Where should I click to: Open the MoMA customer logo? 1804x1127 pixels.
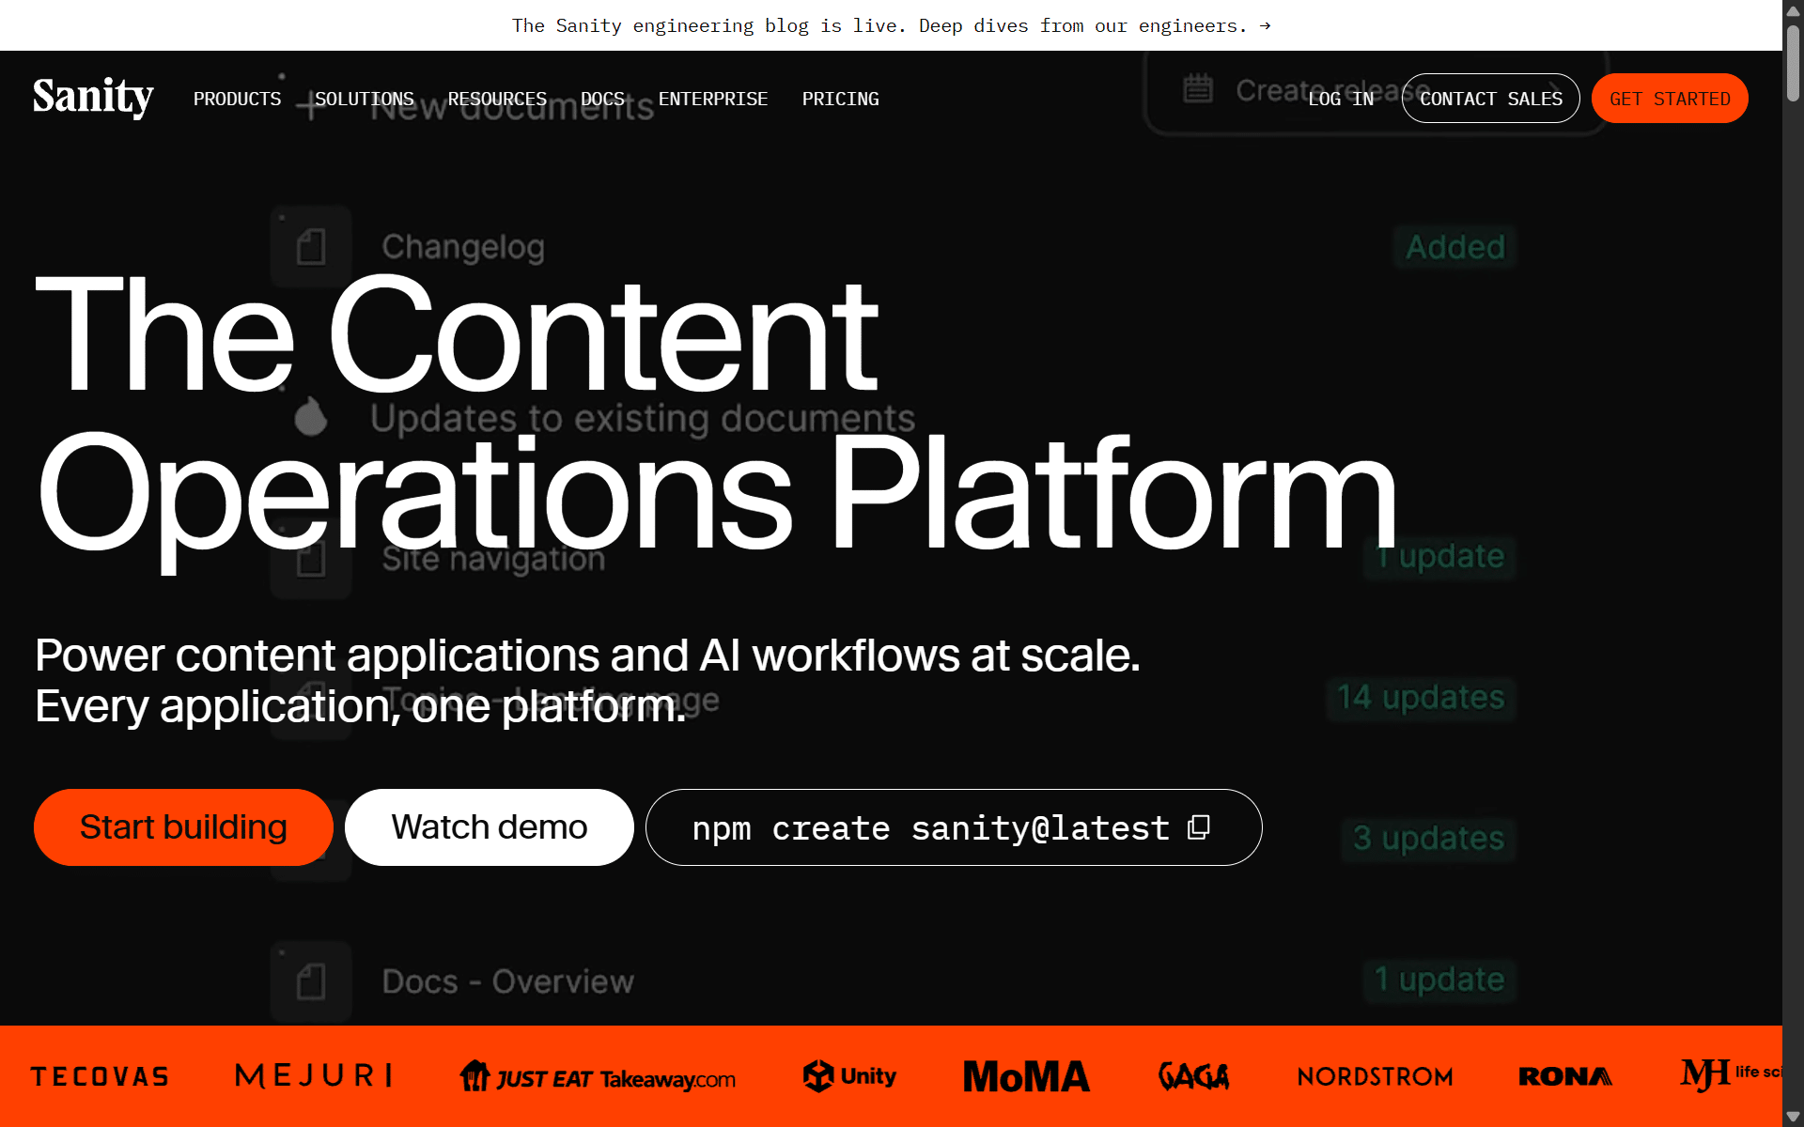click(1026, 1076)
